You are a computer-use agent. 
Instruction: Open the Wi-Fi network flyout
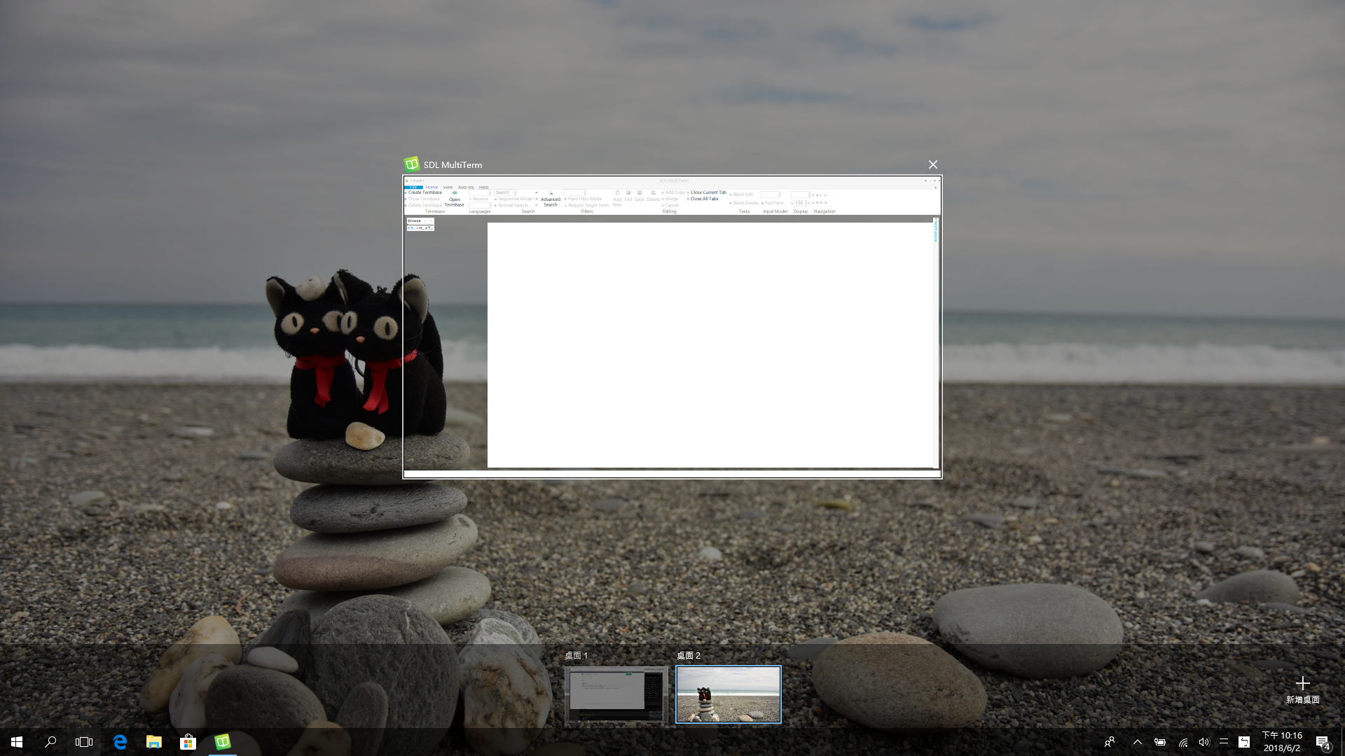[x=1182, y=742]
